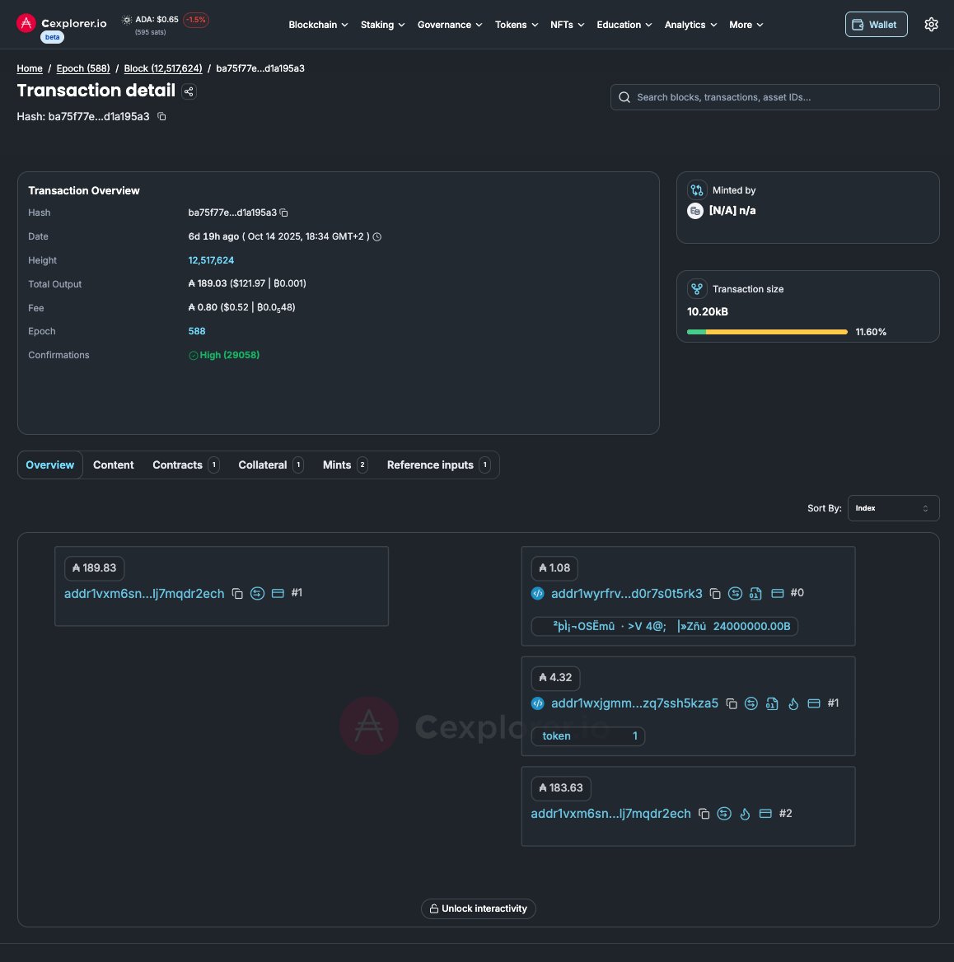Open the wallet card icon on output #2
This screenshot has width=954, height=962.
pyautogui.click(x=765, y=813)
